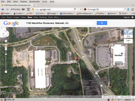Open the Google More dropdown

coord(57,17)
